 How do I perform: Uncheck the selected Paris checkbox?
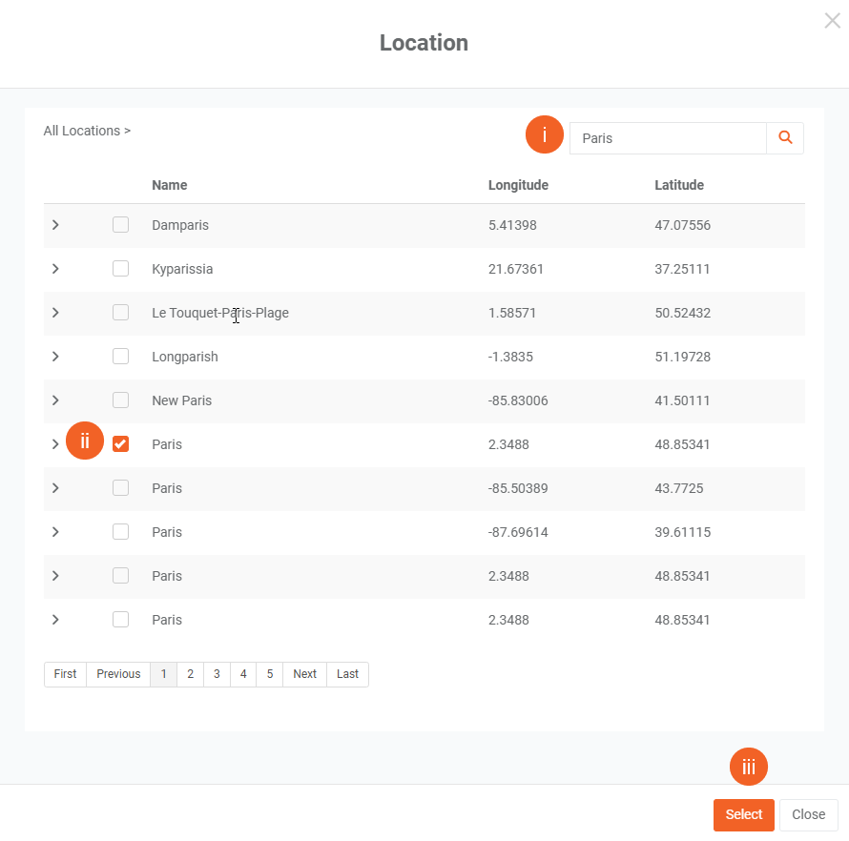pyautogui.click(x=120, y=444)
